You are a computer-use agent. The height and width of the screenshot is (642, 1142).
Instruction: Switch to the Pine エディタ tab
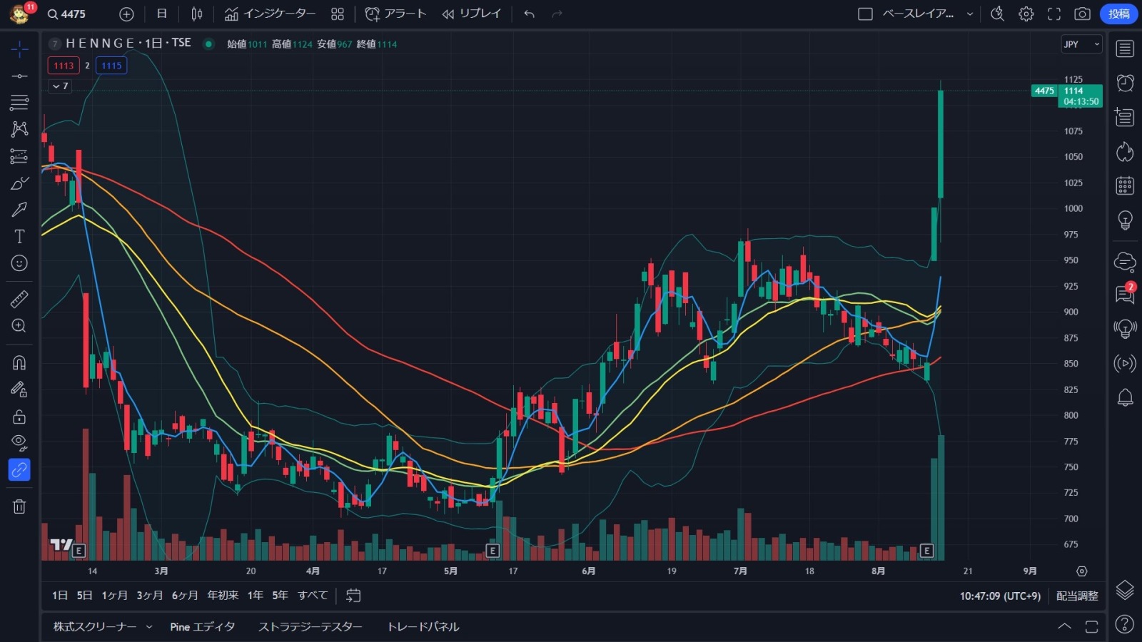(x=203, y=627)
